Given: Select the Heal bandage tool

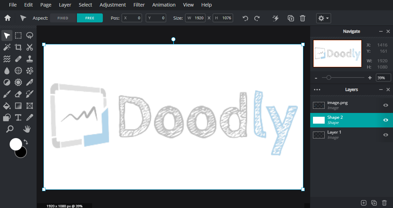Looking at the screenshot, I should tap(18, 59).
